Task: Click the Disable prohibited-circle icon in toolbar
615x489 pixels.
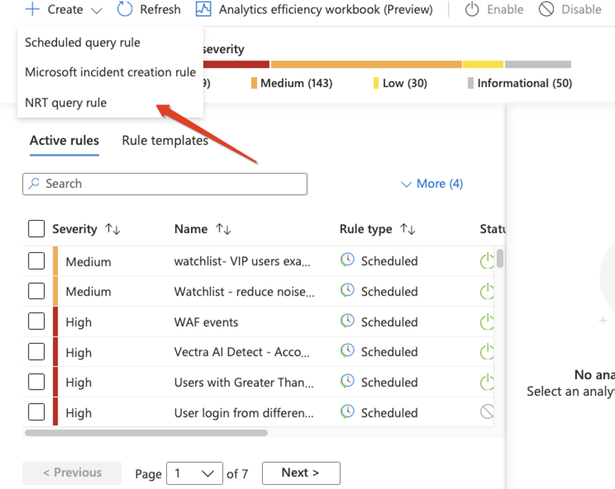Action: tap(546, 9)
